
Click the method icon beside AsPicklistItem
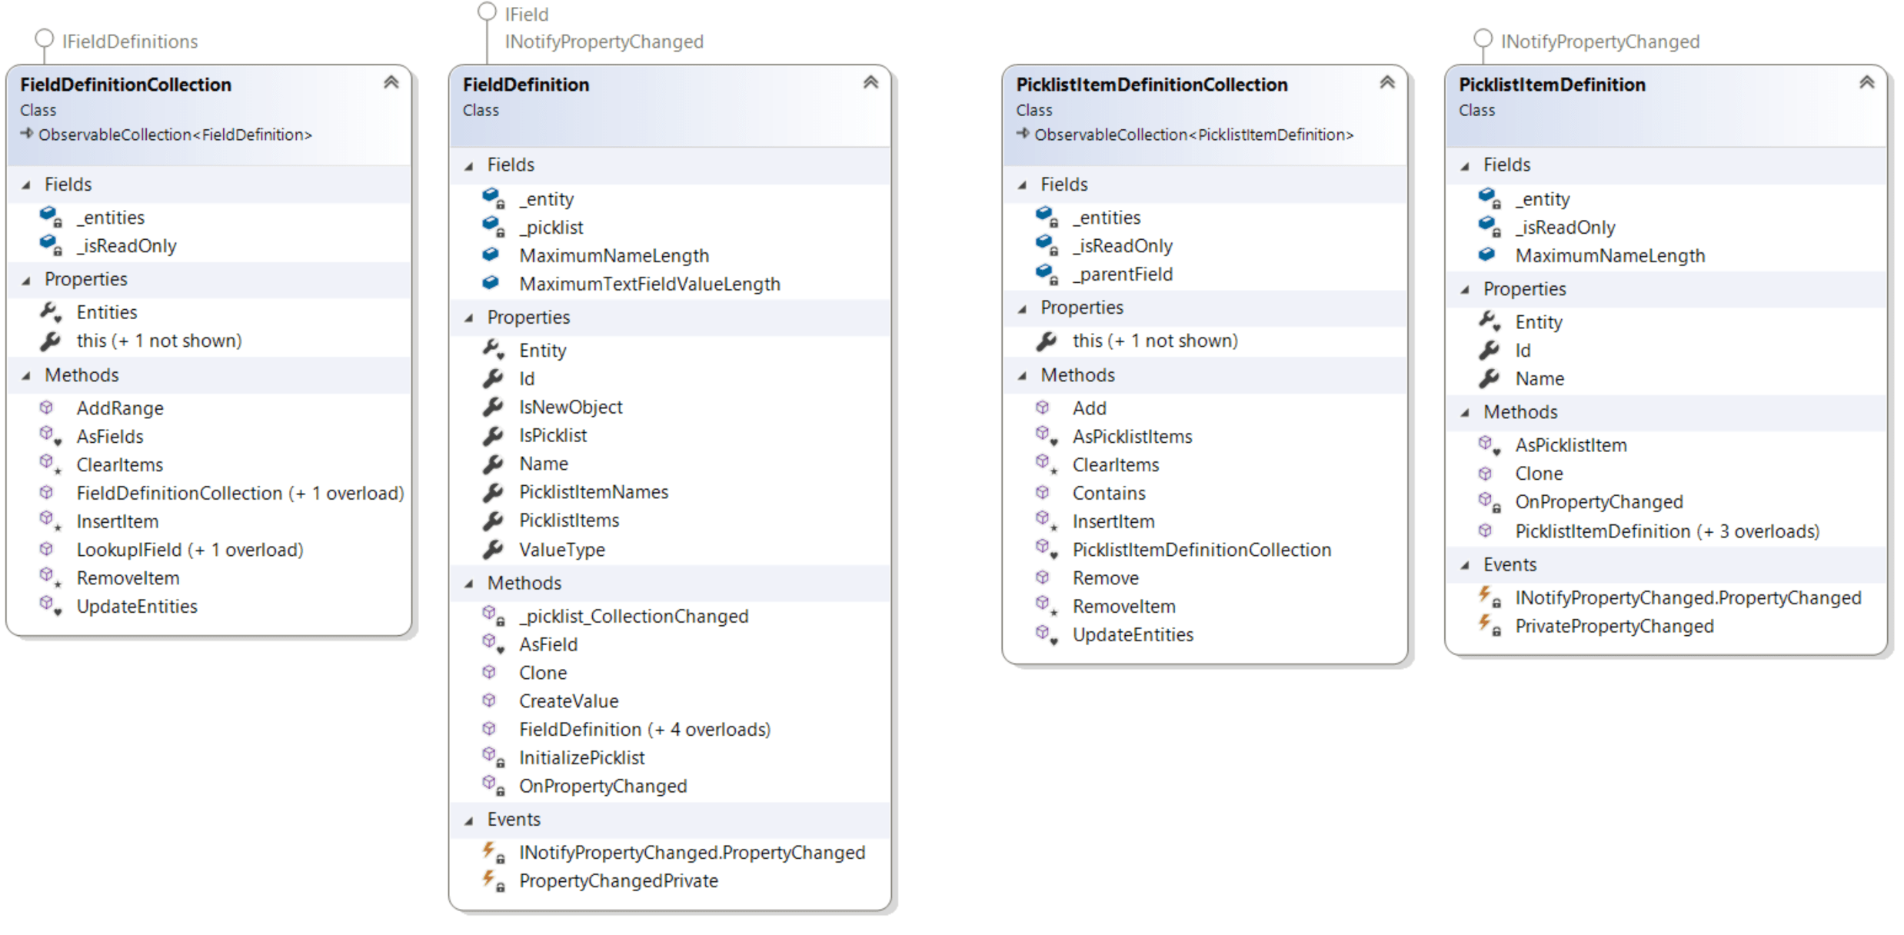1487,444
